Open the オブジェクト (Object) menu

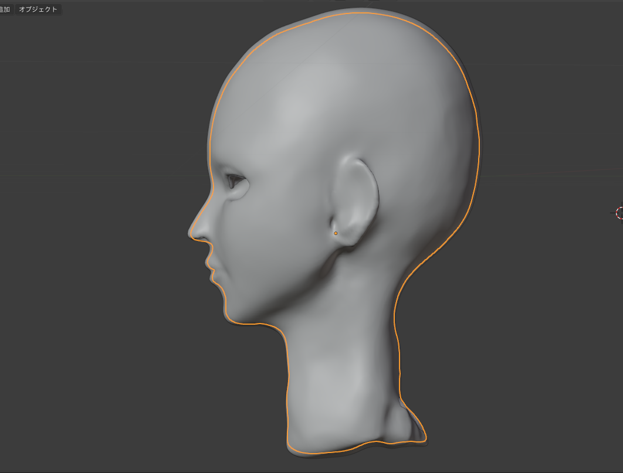tap(38, 9)
